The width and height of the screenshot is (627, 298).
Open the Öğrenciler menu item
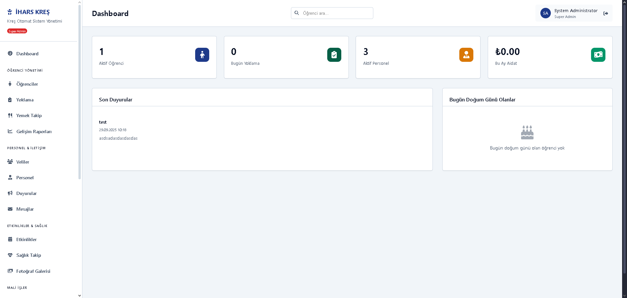27,84
